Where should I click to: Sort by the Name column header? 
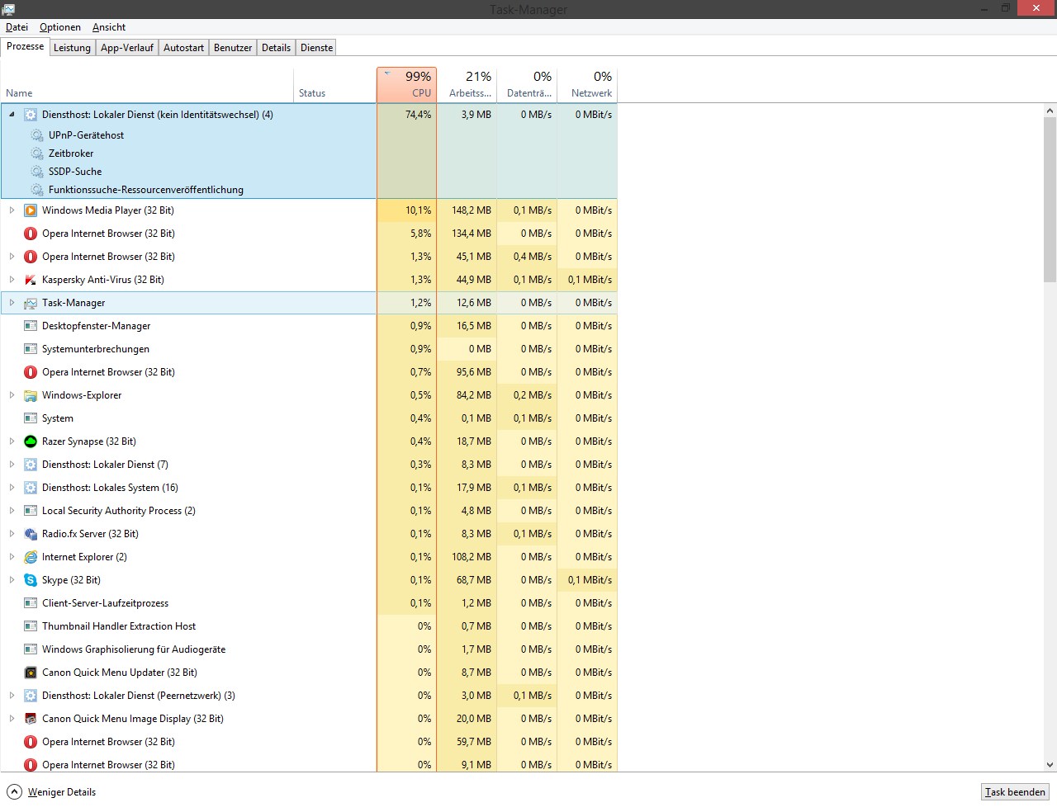click(x=147, y=85)
